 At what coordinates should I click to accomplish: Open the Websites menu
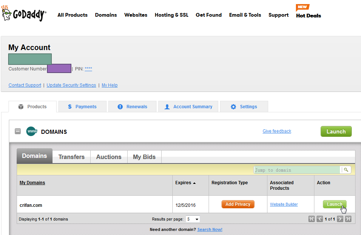136,15
